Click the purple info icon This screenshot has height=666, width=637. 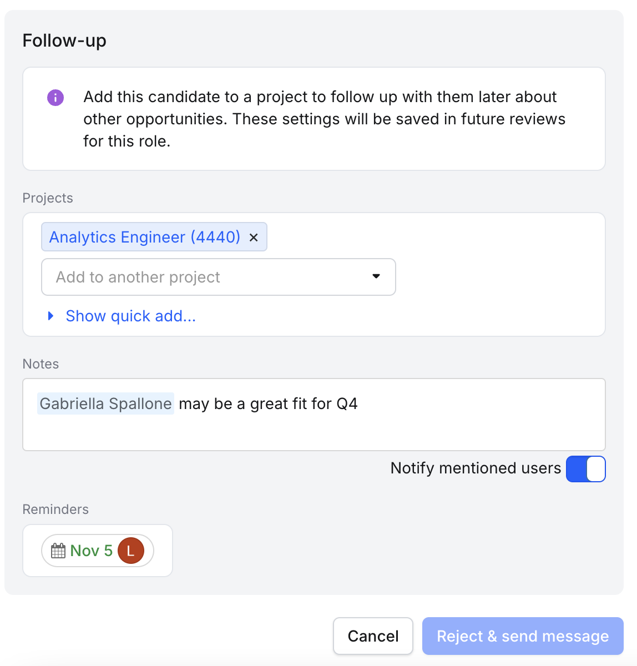click(x=55, y=98)
